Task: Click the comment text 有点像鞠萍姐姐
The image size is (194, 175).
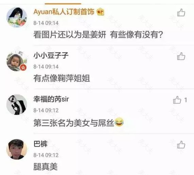Action: (x=62, y=78)
